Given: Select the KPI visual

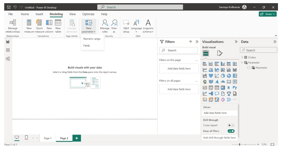Looking at the screenshot, I should point(205,88).
